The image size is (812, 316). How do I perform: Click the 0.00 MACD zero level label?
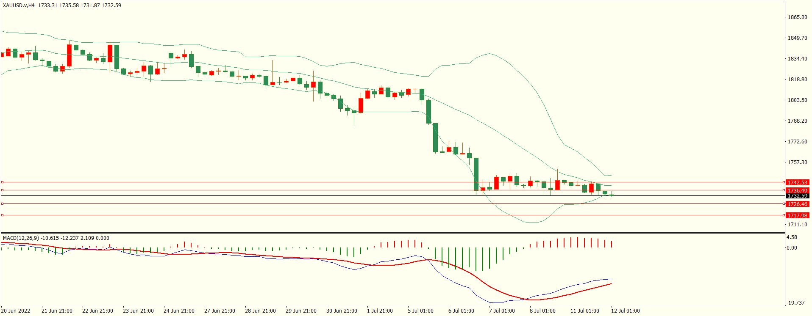point(792,248)
